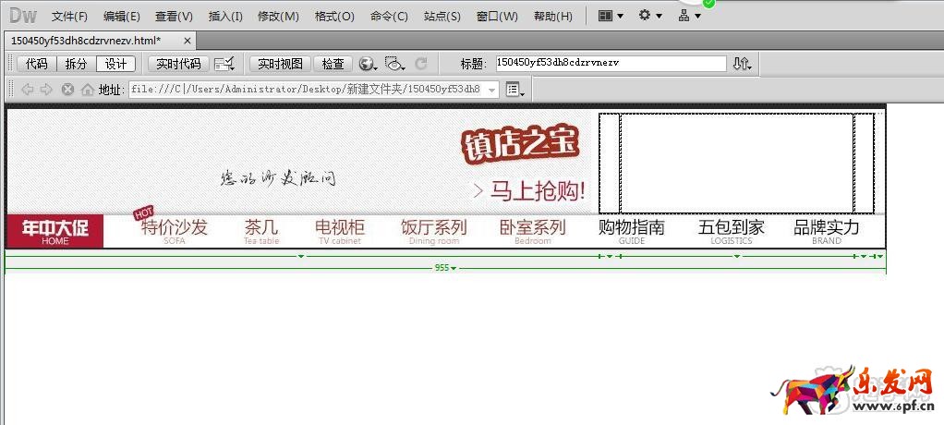Click the globe preview in browser icon

pos(368,64)
